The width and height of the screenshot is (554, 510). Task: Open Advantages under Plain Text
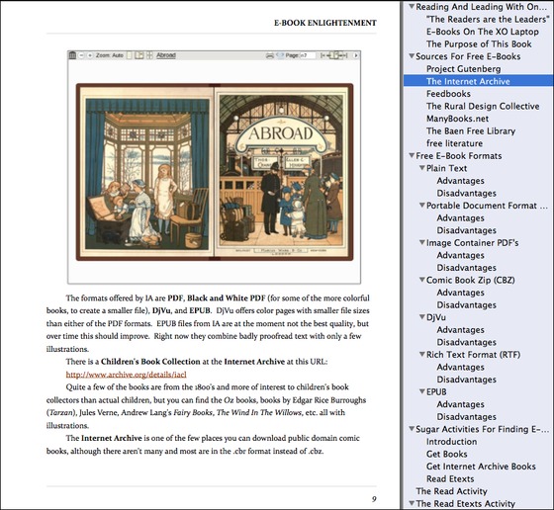460,180
